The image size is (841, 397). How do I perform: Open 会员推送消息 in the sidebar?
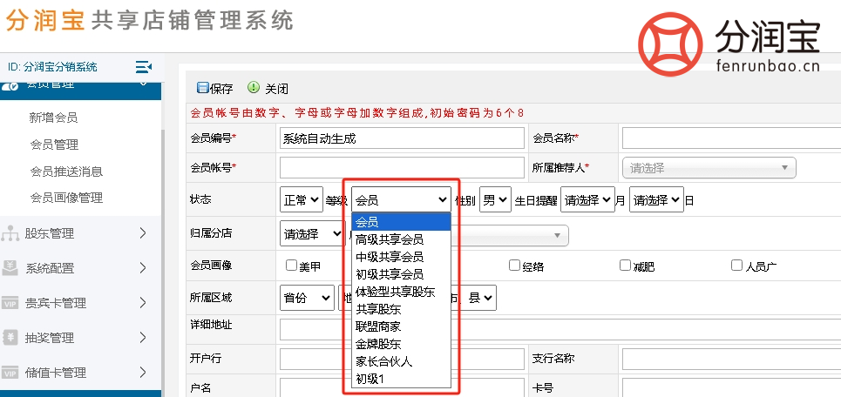coord(66,172)
